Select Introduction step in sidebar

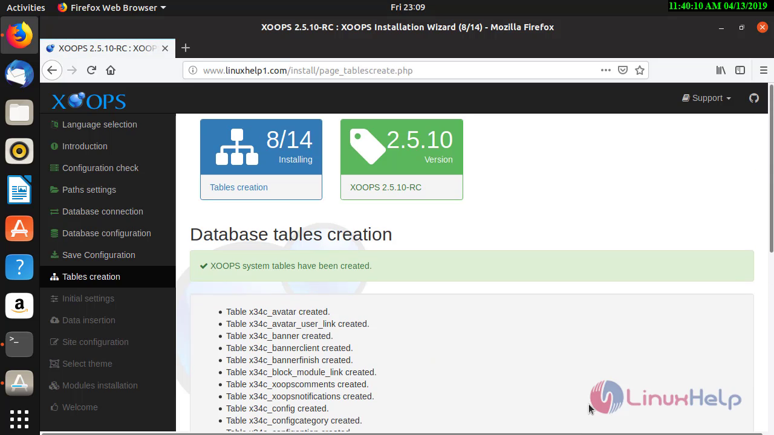(108, 146)
